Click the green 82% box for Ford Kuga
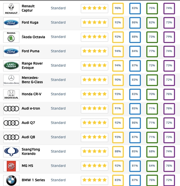 [152, 23]
